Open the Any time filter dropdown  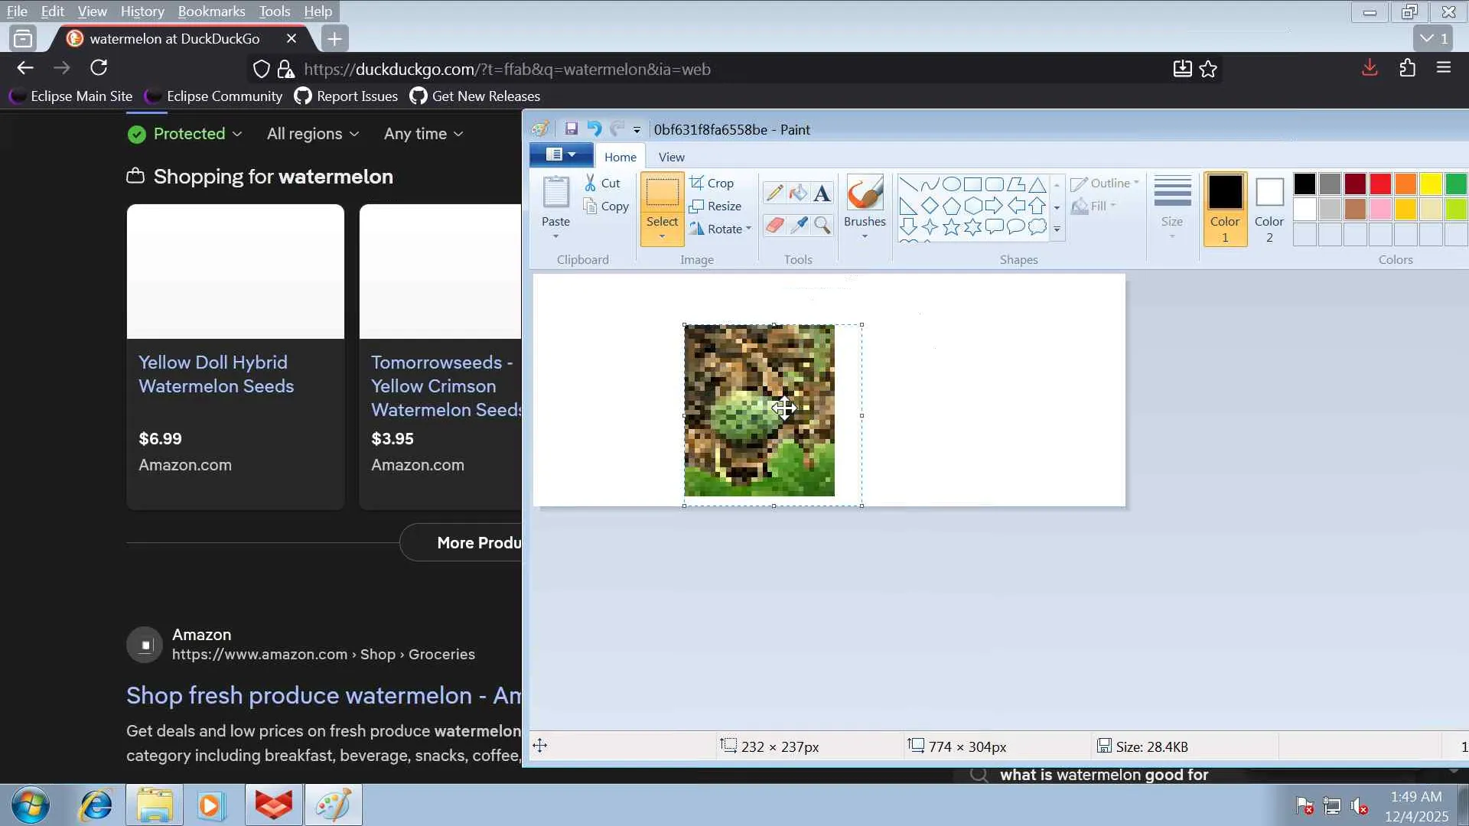coord(423,134)
